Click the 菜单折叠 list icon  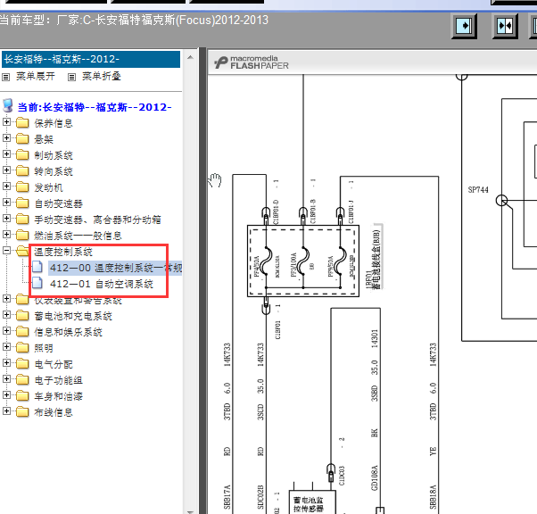pos(71,77)
